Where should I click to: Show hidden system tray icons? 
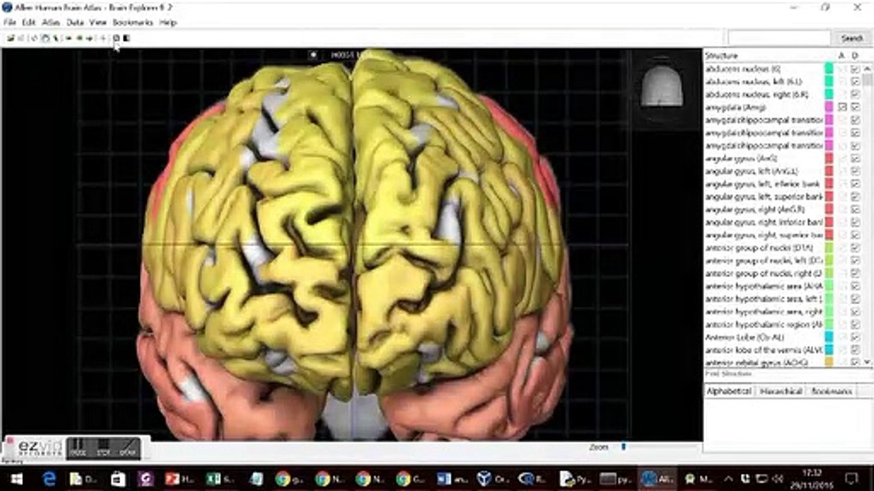729,479
